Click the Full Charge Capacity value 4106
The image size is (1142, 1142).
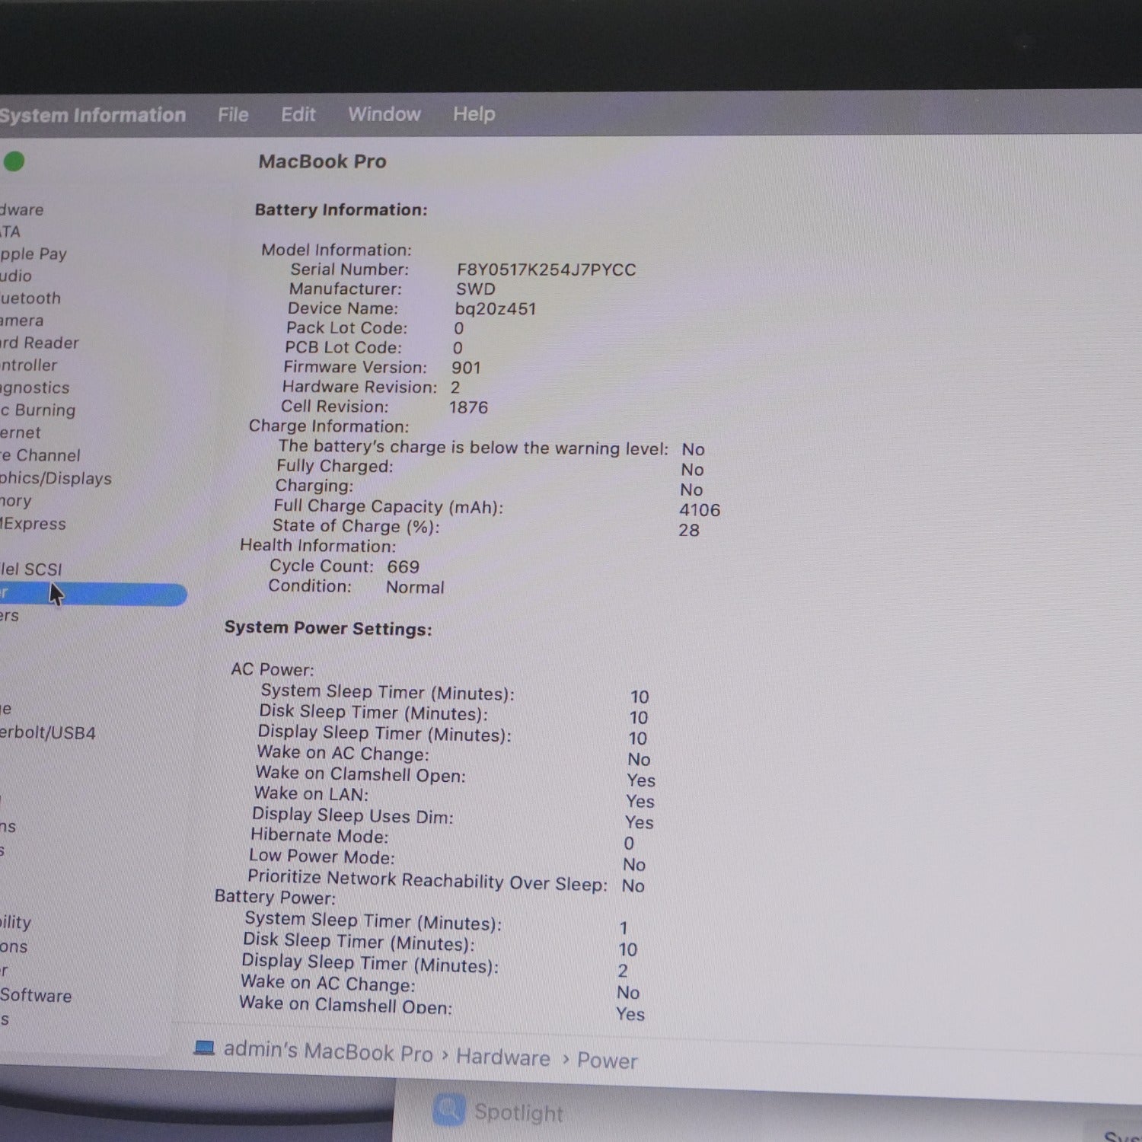[x=700, y=510]
